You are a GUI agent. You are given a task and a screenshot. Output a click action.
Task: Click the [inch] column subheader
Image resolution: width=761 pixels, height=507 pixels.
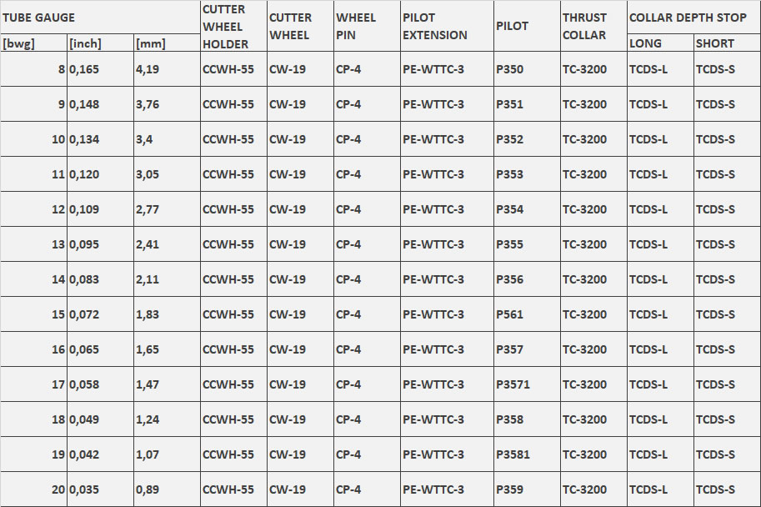[100, 43]
